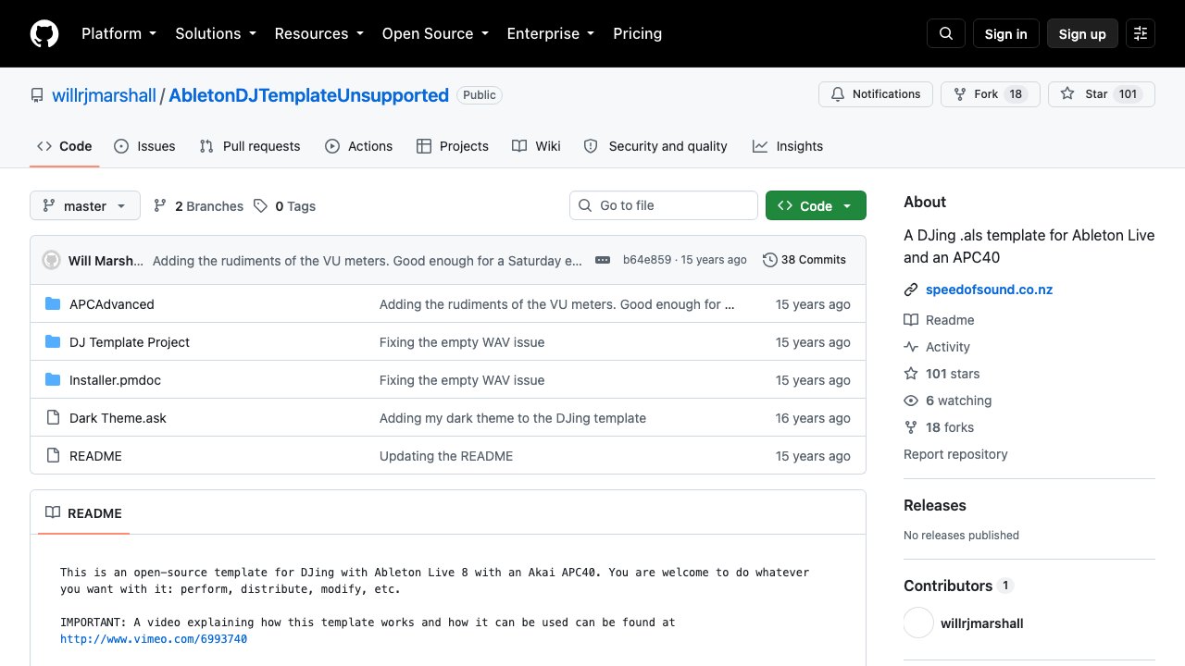Follow the speedofsound.co.nz link
The image size is (1185, 666).
[989, 290]
